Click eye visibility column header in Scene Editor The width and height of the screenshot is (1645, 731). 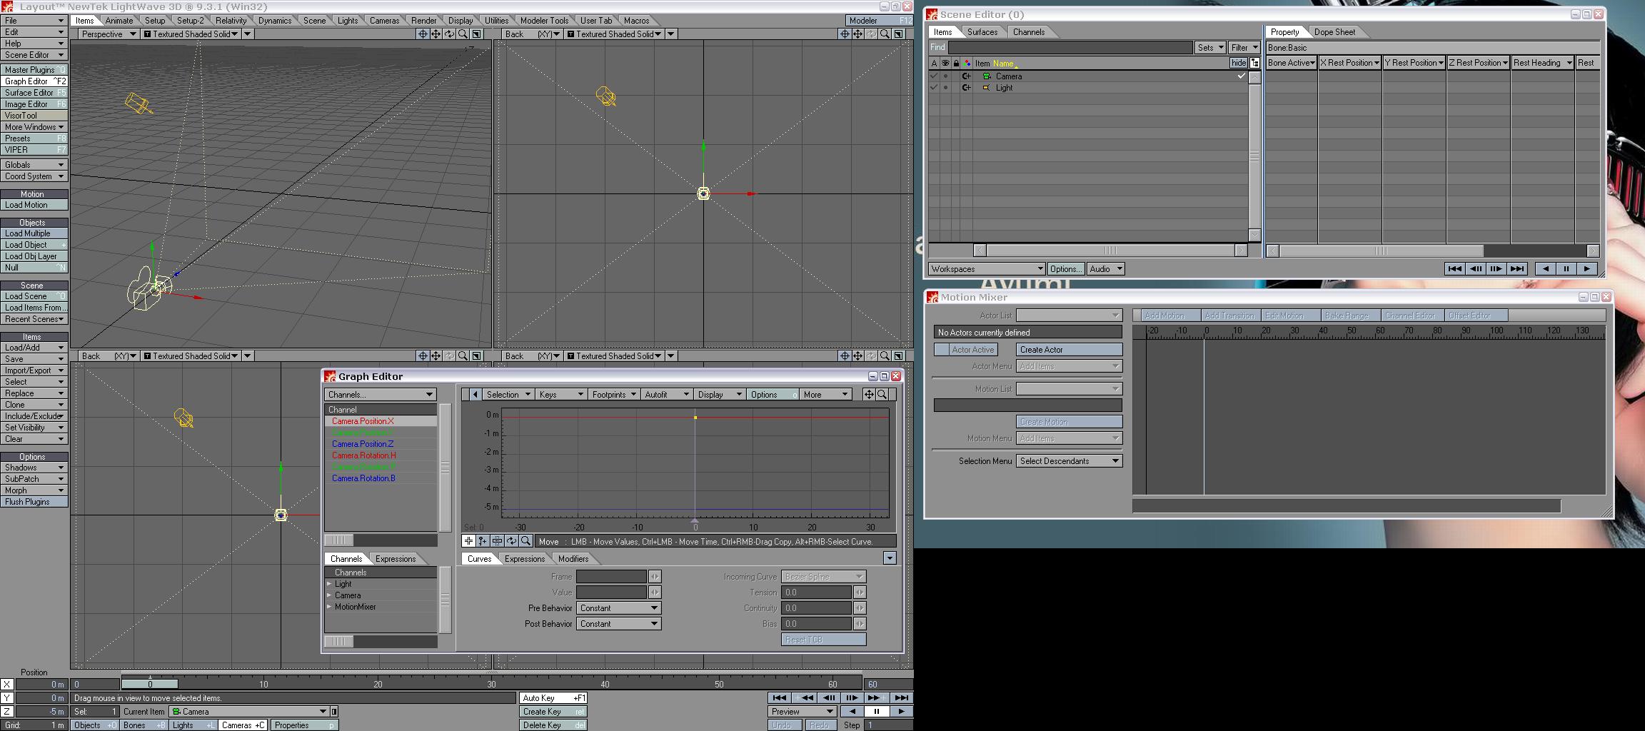point(945,63)
